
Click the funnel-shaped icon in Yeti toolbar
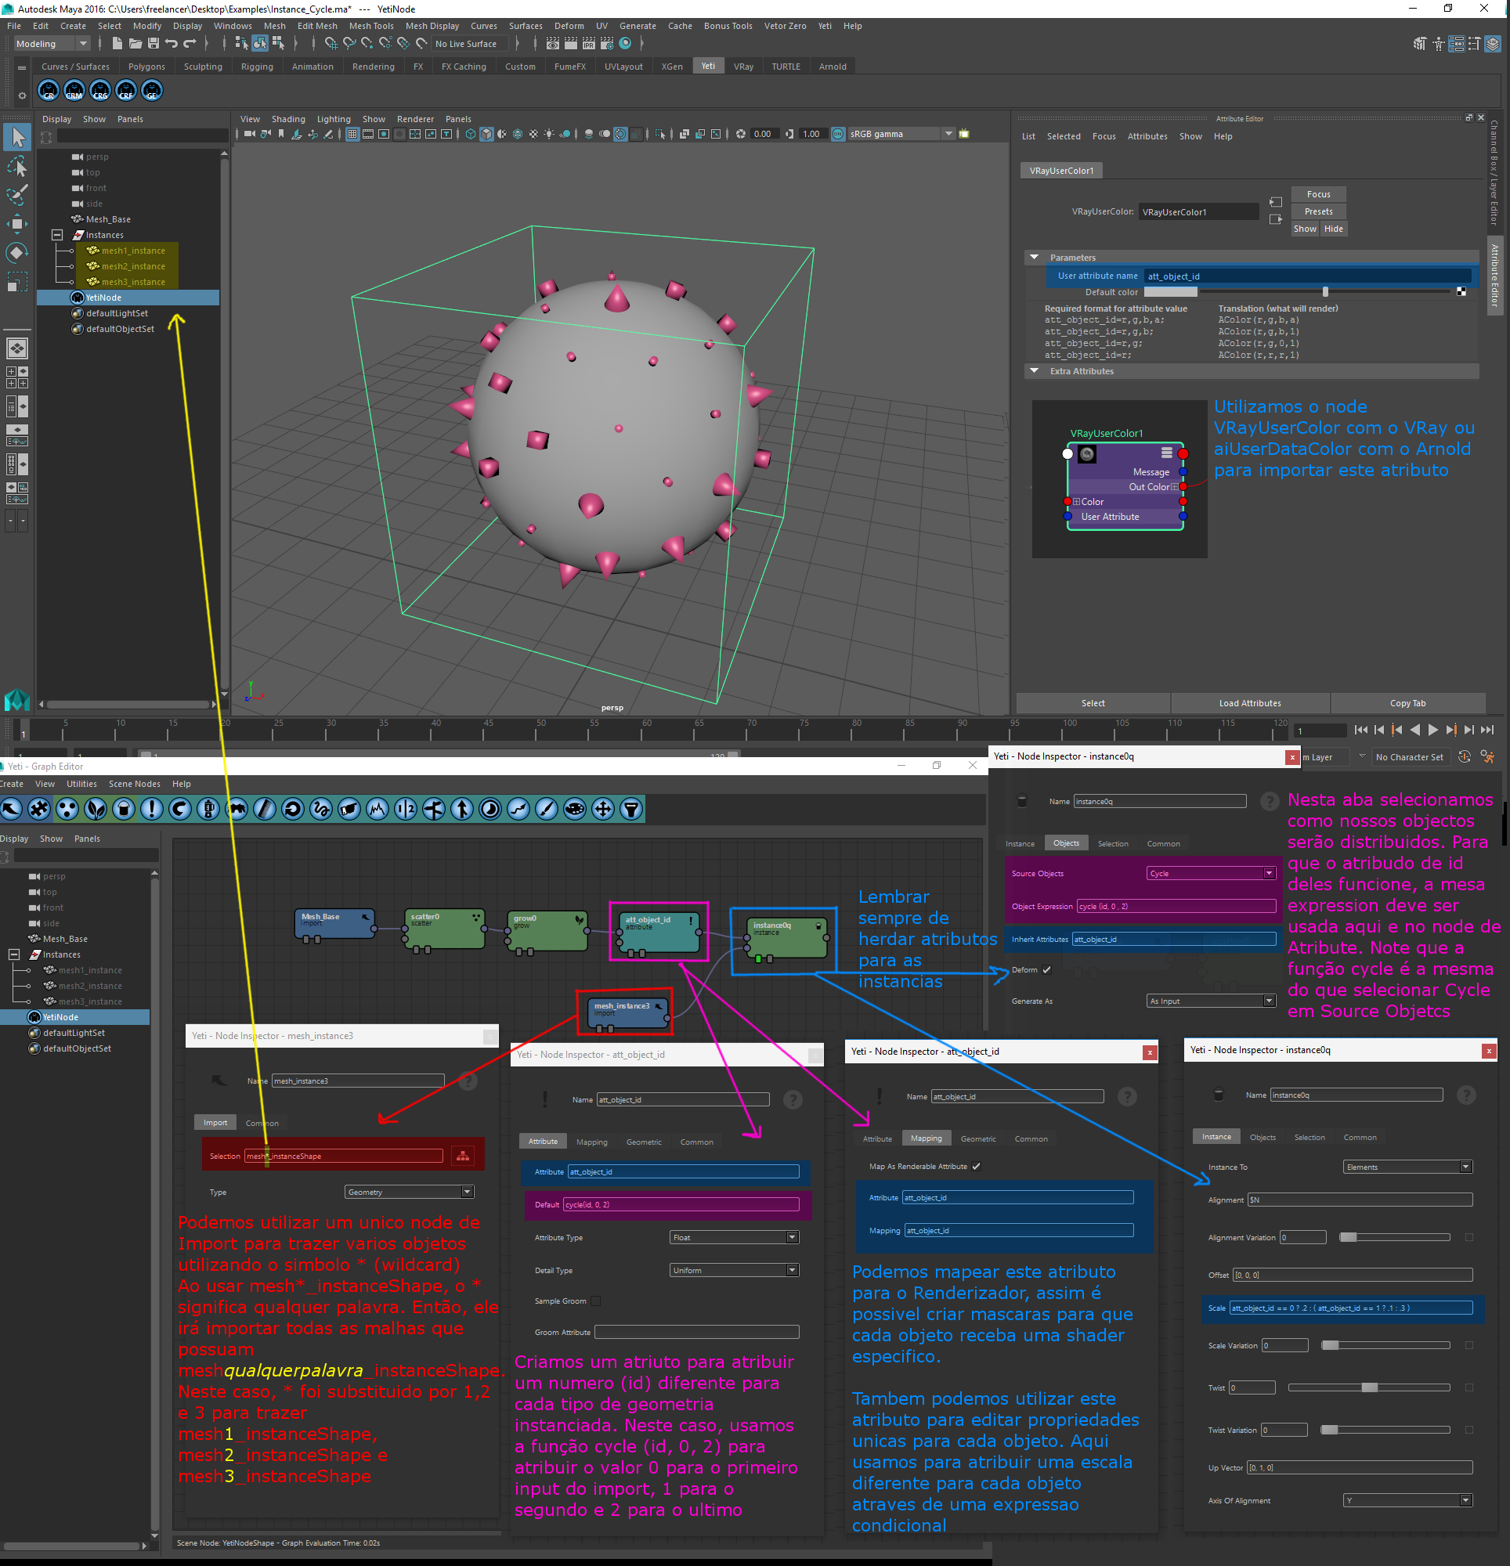pos(631,810)
